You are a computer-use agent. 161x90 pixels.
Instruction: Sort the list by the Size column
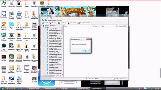click(x=103, y=26)
